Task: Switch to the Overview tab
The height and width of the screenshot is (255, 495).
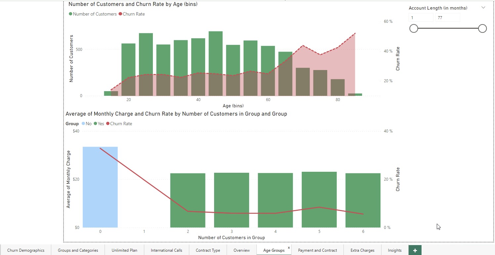Action: [241, 250]
